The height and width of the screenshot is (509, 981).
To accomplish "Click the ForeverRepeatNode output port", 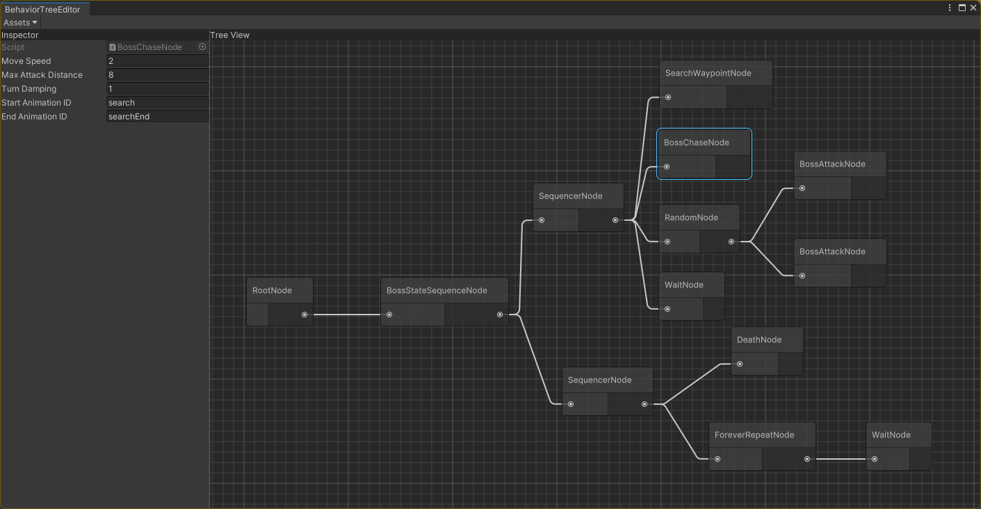I will point(807,459).
